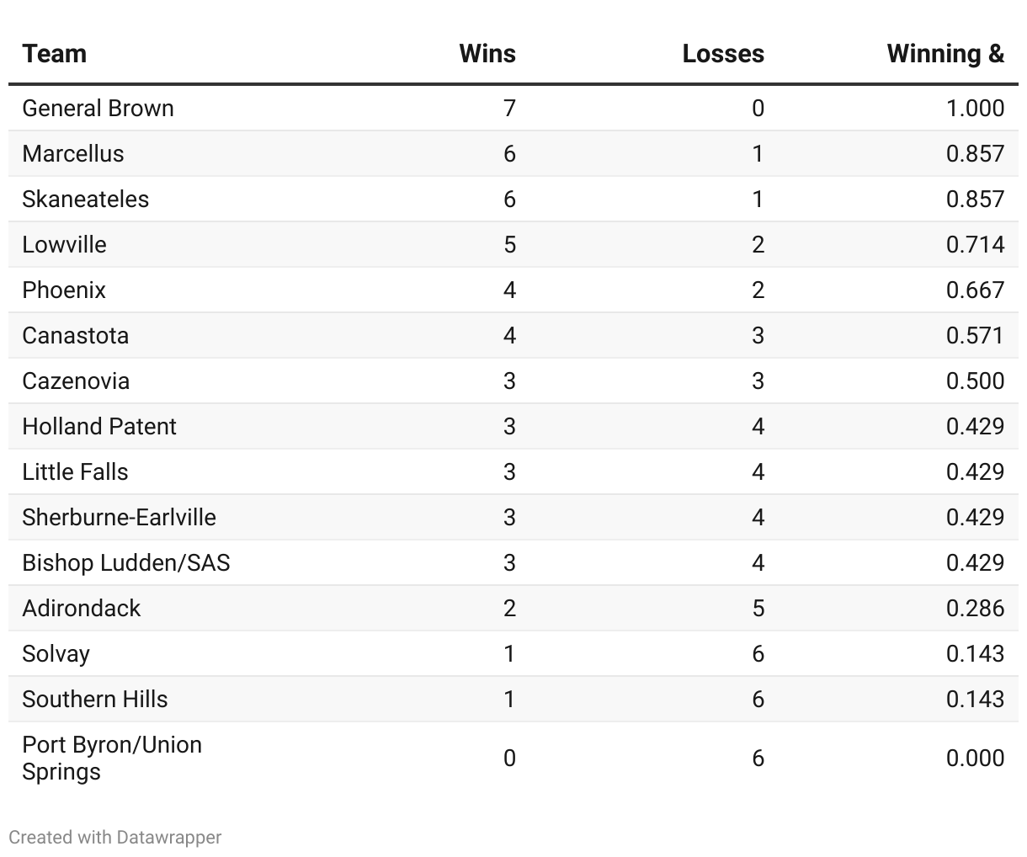Click the Team column header
Image resolution: width=1027 pixels, height=857 pixels.
(x=55, y=54)
